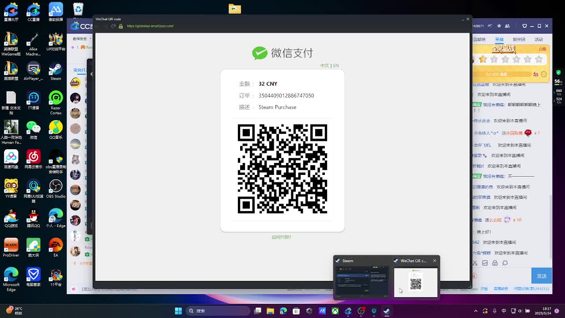Screen dimensions: 565x318
Task: Open the folder icon on the desktop
Action: (235, 8)
